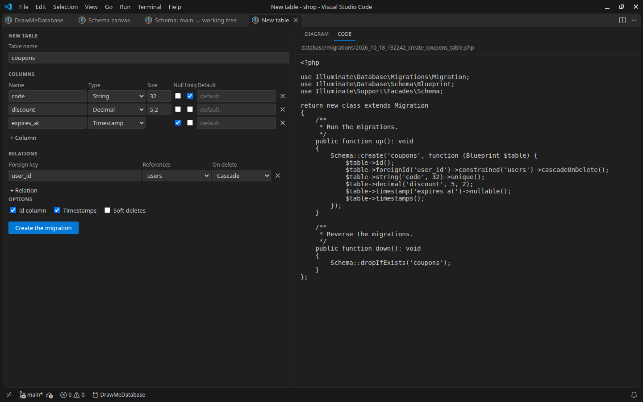Click Create the migration button
643x402 pixels.
point(43,228)
